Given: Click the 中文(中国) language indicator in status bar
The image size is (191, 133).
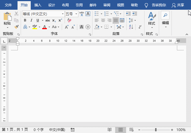Looking at the screenshot, I should [57, 130].
